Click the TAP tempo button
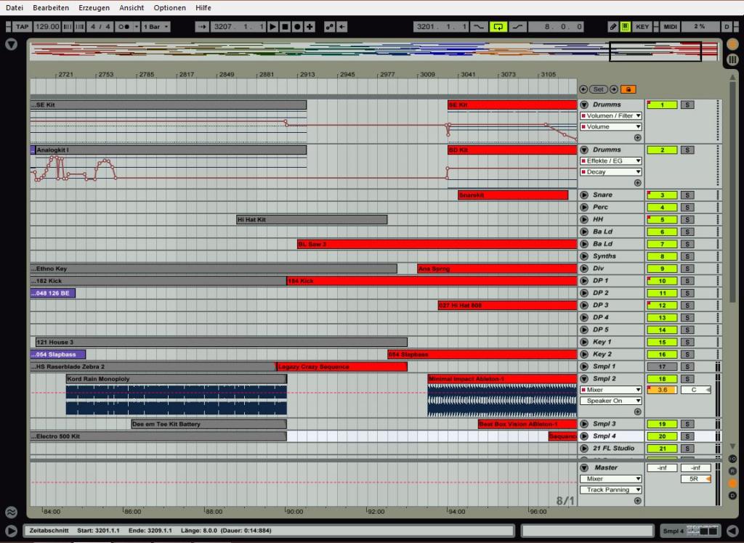 point(22,27)
